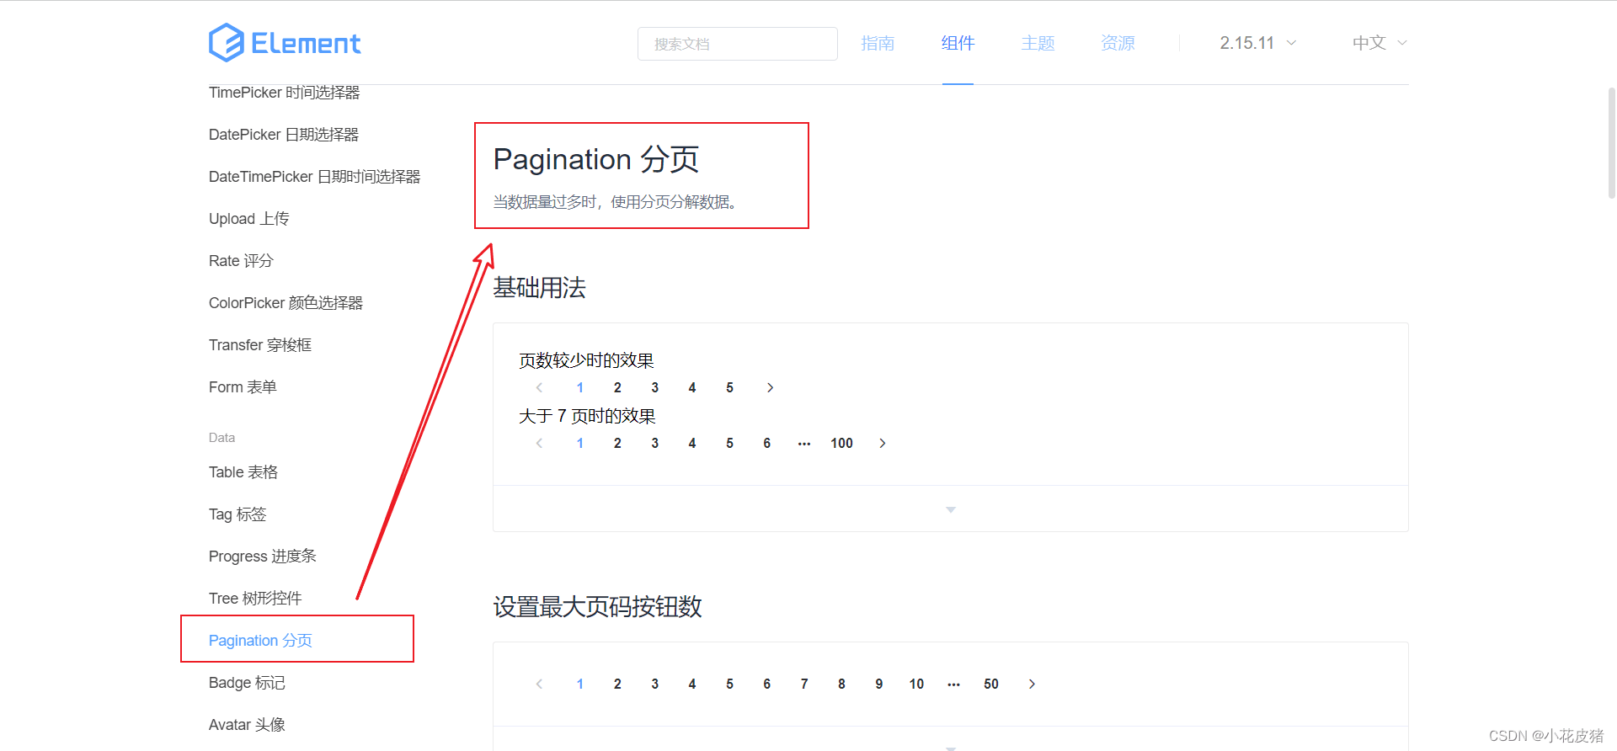
Task: Select page 5 in the 50-page pagination
Action: [x=729, y=684]
